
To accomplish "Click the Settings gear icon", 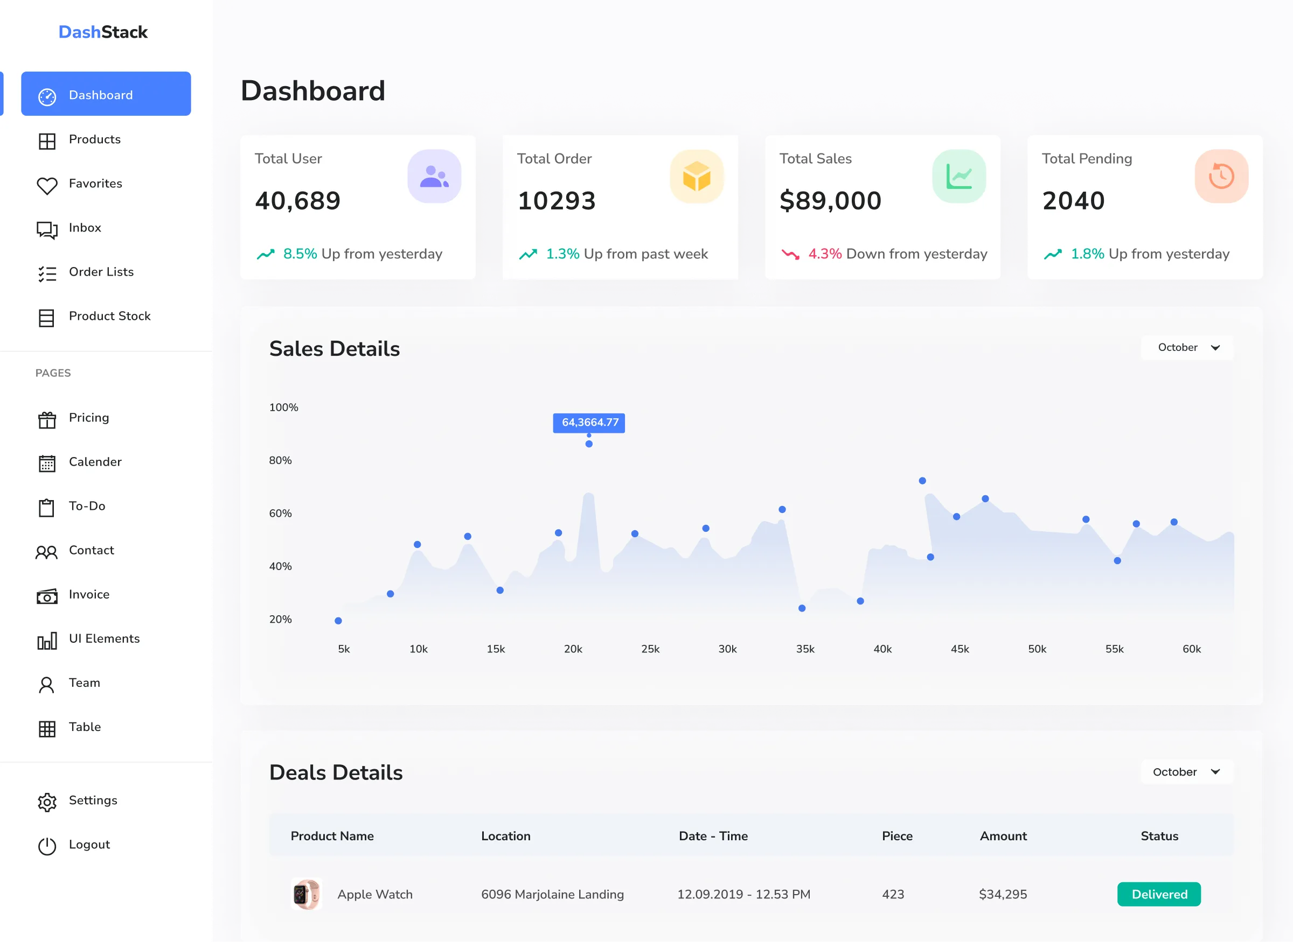I will click(47, 802).
